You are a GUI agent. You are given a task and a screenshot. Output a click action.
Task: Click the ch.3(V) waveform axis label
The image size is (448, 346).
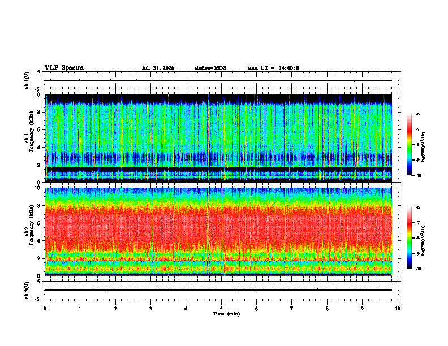[27, 290]
